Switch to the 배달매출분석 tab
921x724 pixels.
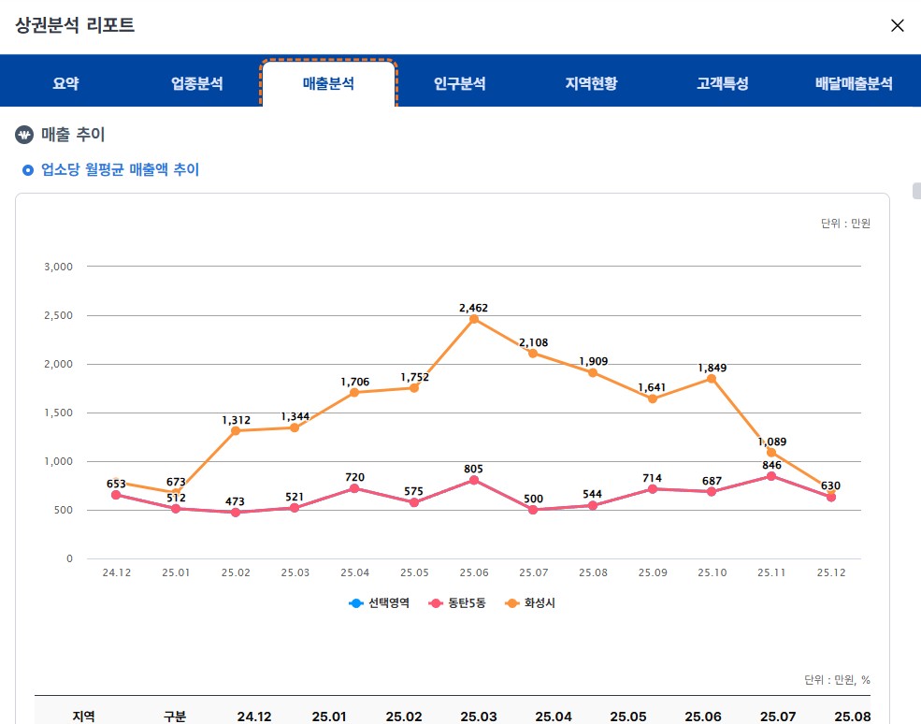[x=852, y=82]
